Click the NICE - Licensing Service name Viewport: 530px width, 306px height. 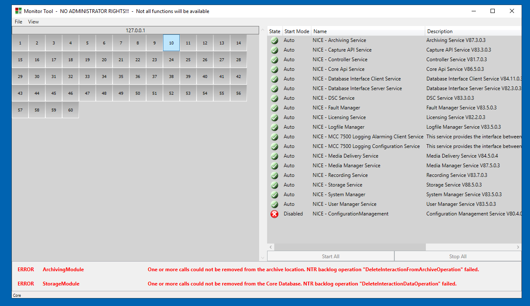pyautogui.click(x=339, y=117)
